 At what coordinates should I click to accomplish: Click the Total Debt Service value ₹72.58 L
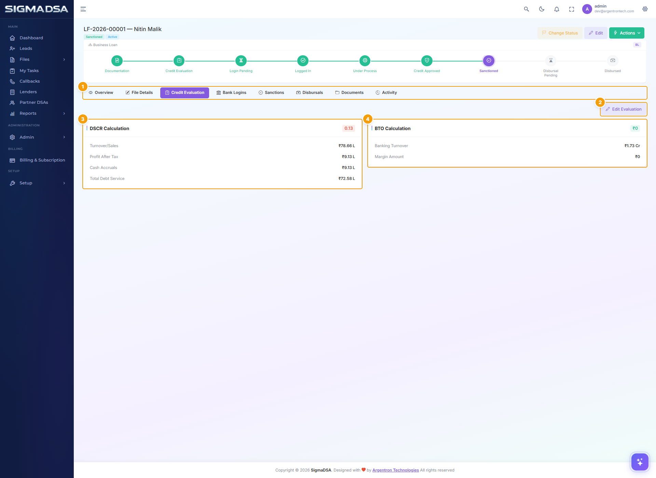[347, 179]
